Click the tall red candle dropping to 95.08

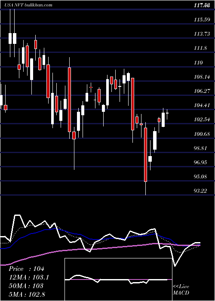pos(145,155)
